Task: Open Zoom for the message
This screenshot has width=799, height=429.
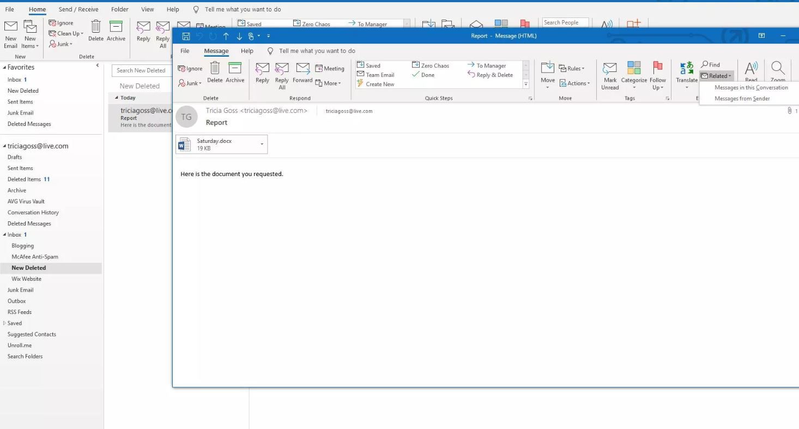Action: (778, 71)
